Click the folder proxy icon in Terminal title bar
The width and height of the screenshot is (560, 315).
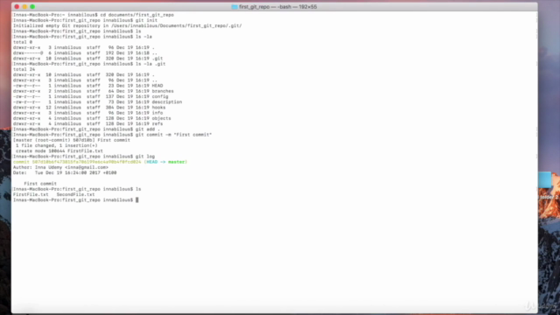234,7
